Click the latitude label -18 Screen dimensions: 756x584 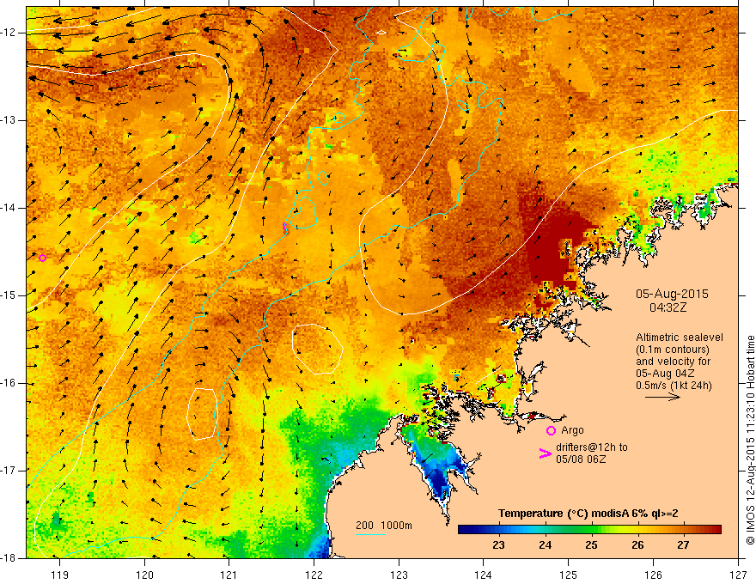point(9,558)
